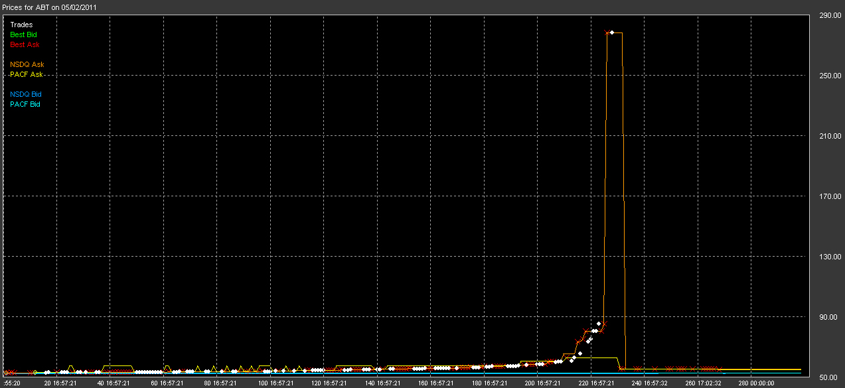The image size is (845, 388).
Task: Click the '180 16:57:21' time axis label
Action: click(x=489, y=383)
